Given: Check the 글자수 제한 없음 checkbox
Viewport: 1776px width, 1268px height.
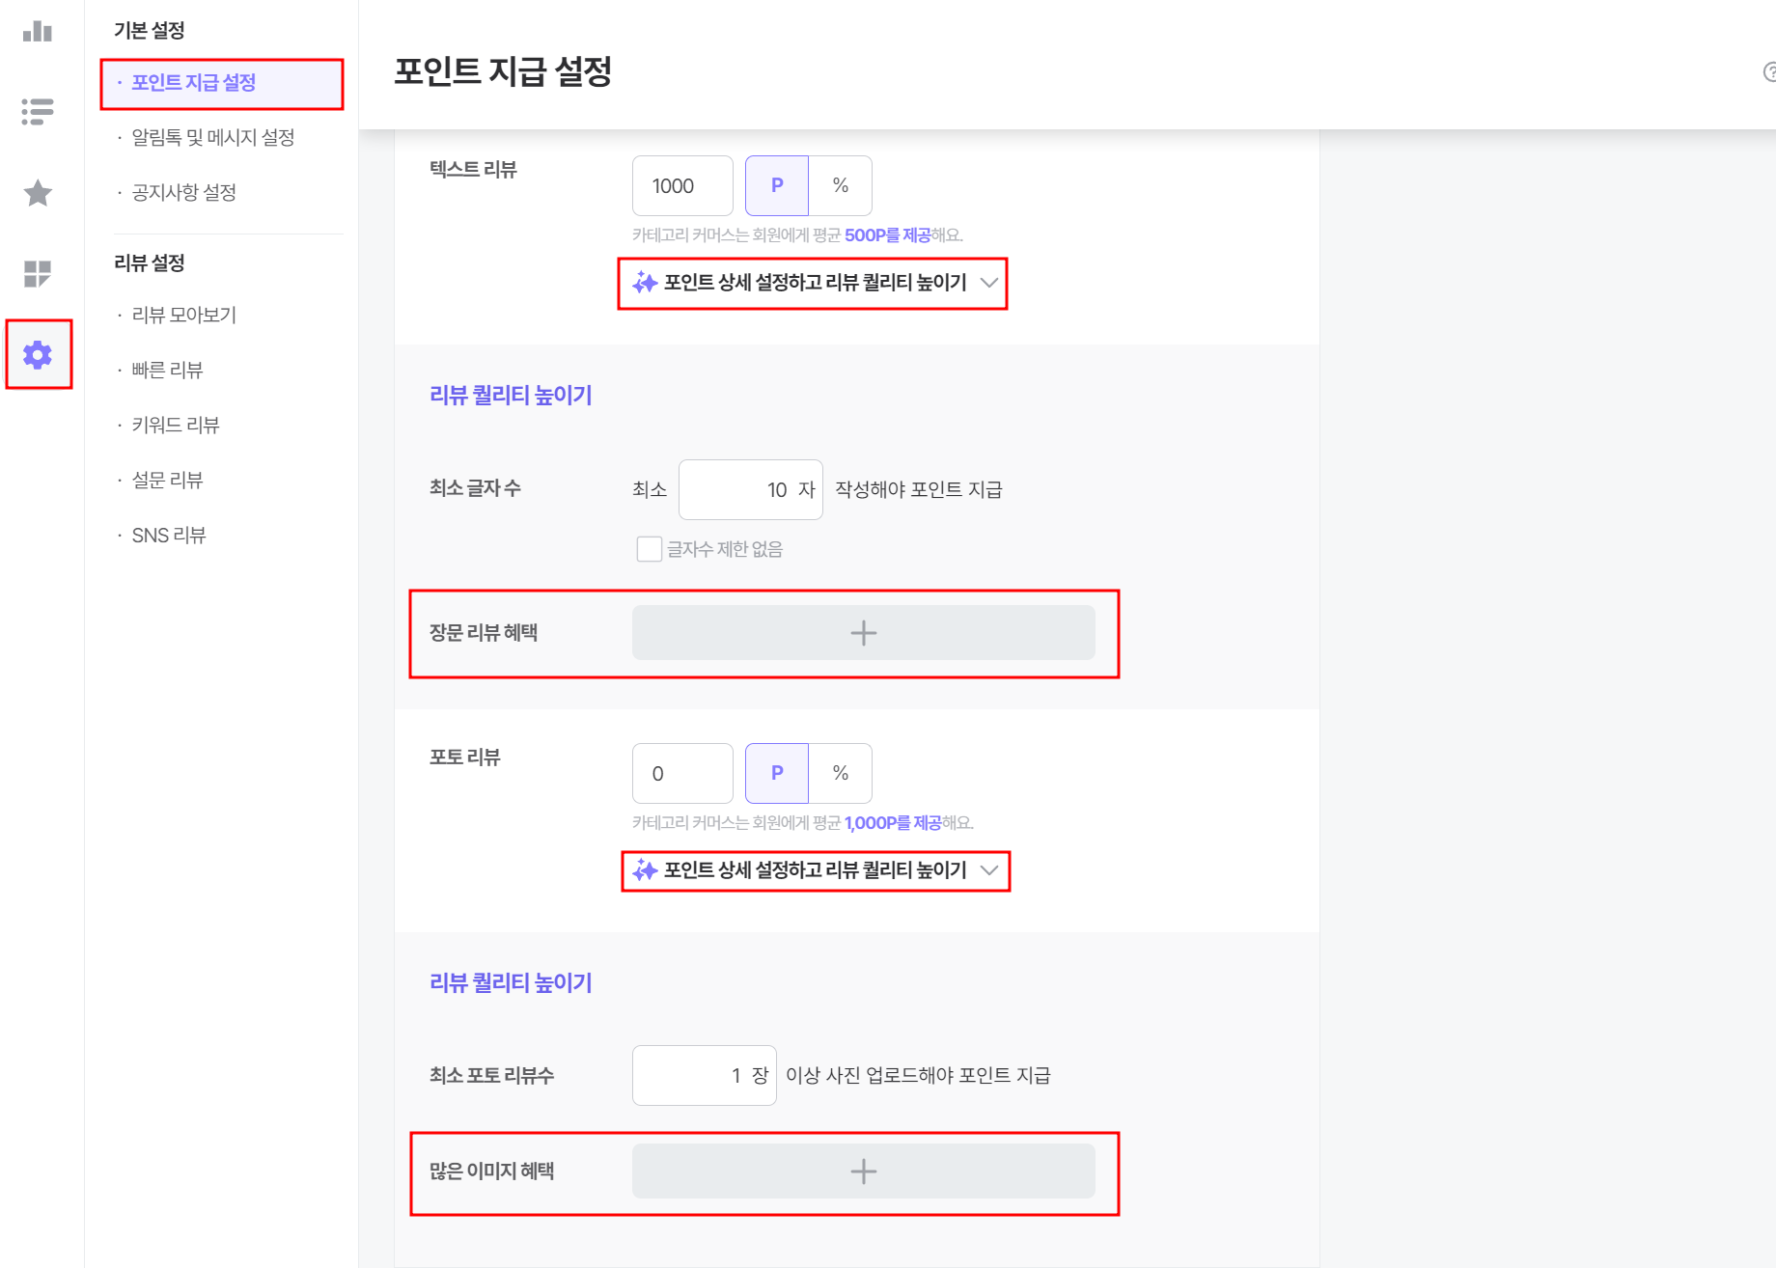Looking at the screenshot, I should pyautogui.click(x=650, y=549).
